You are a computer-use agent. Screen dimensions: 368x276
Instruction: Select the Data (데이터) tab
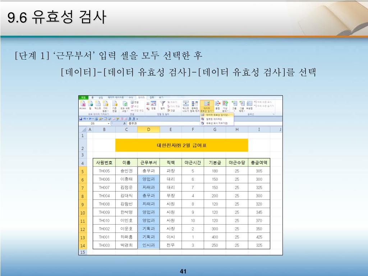[141, 97]
